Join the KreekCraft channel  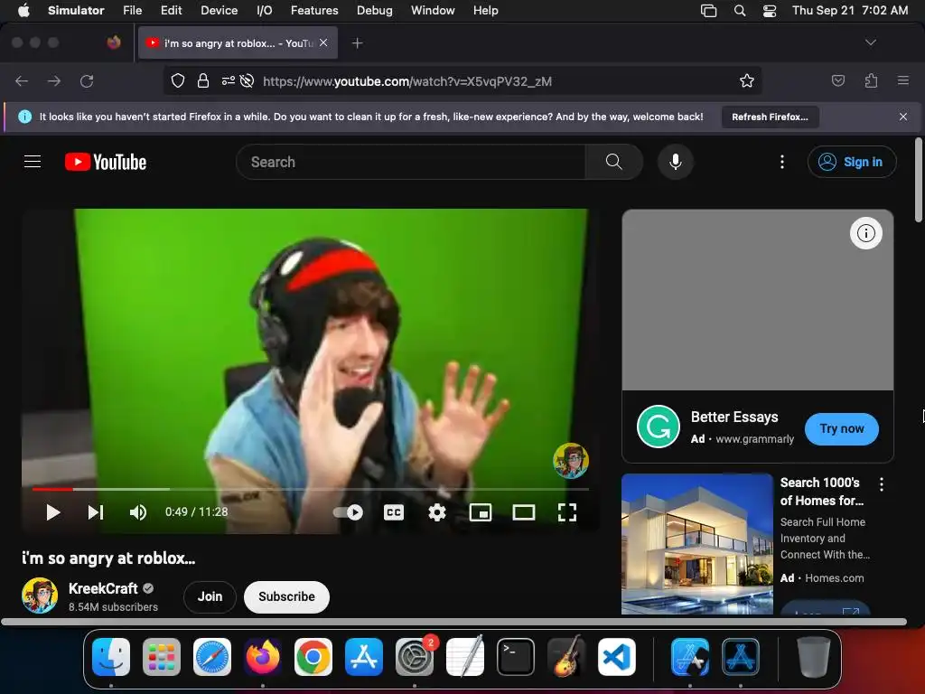pos(210,596)
